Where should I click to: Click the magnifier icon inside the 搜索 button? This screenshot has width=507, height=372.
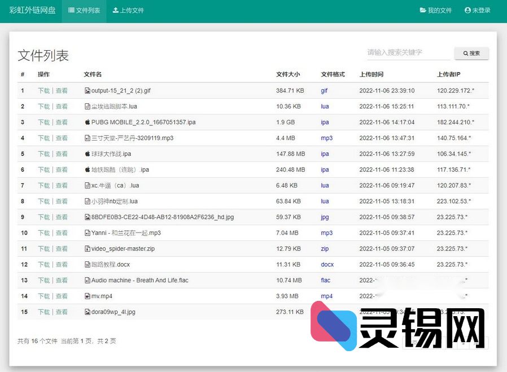pyautogui.click(x=465, y=53)
